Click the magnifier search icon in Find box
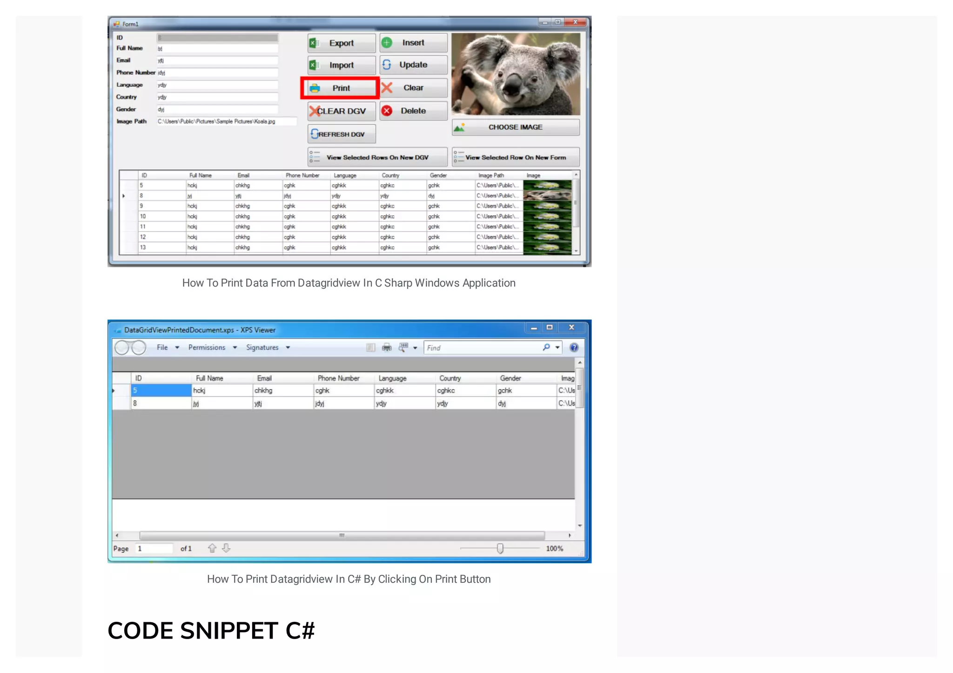This screenshot has height=673, width=953. [546, 347]
